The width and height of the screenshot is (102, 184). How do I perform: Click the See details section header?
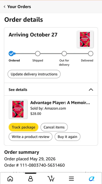click(x=51, y=90)
